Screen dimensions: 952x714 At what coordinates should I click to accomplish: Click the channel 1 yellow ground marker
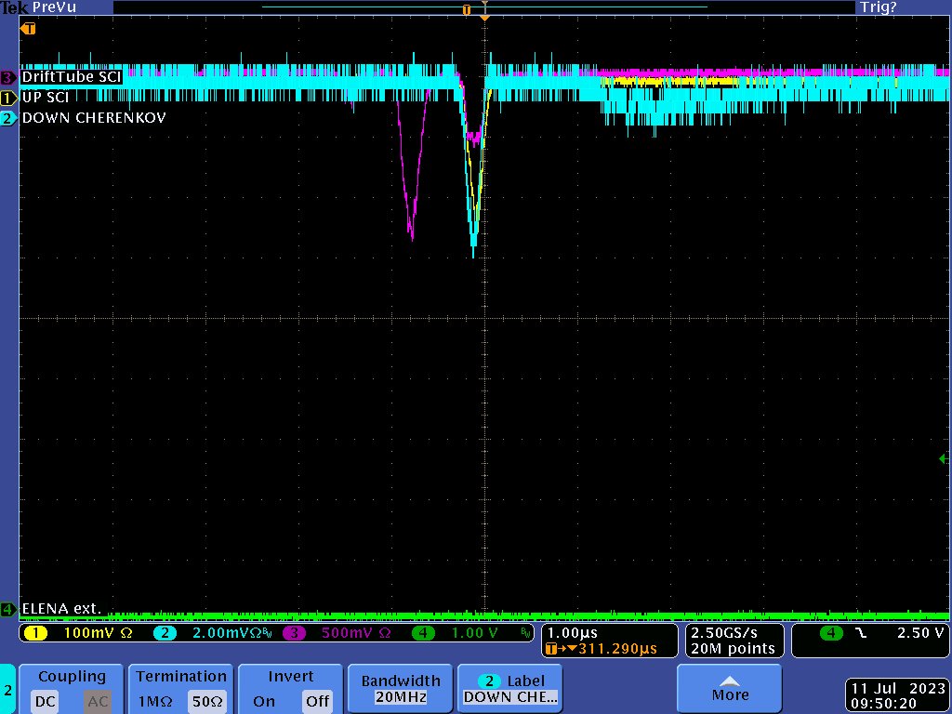[8, 98]
